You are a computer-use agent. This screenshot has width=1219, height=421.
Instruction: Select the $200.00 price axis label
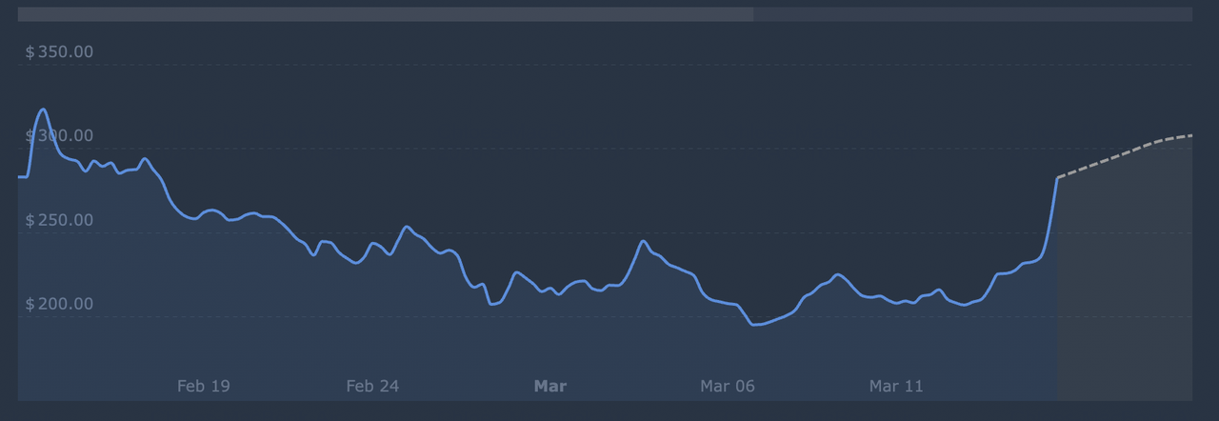[59, 304]
